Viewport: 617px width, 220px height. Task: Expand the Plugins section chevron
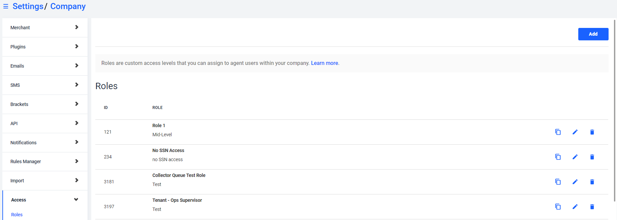point(76,46)
